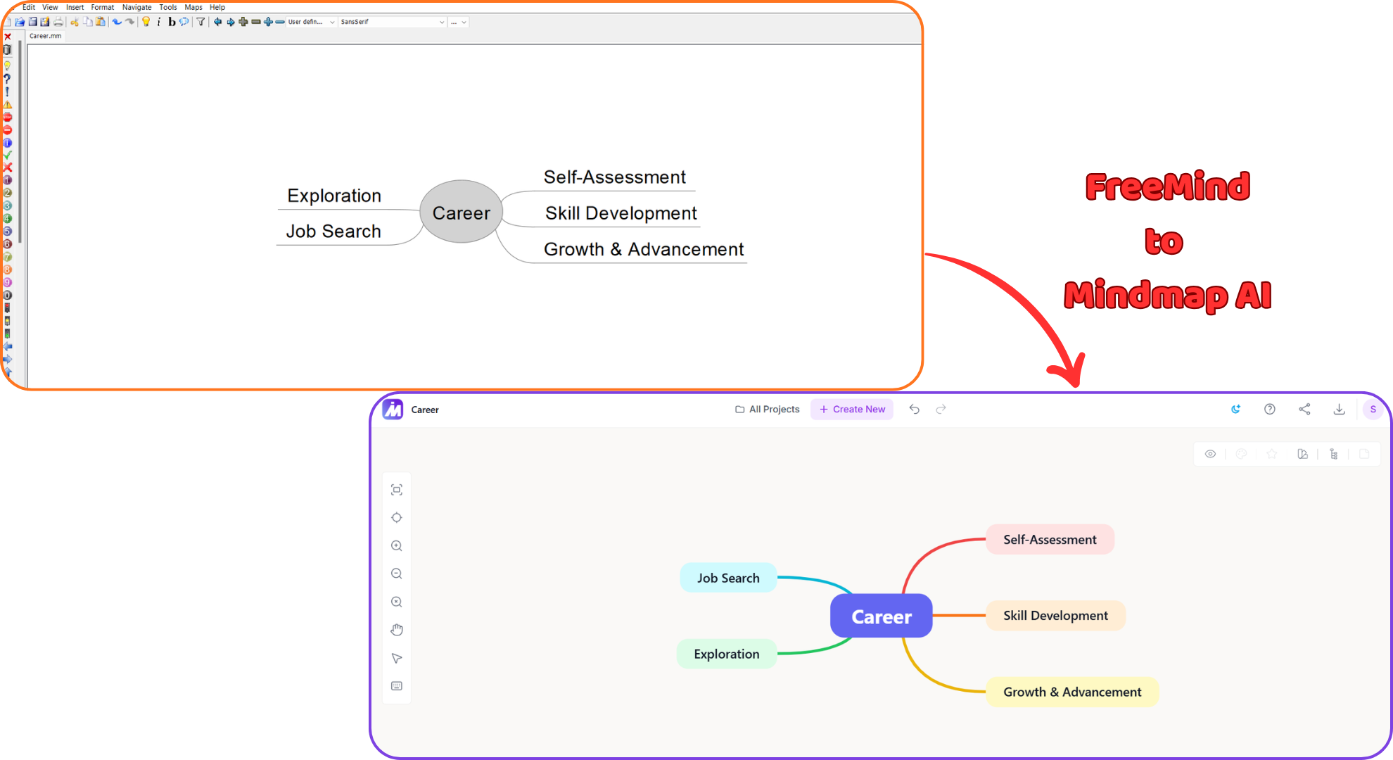The image size is (1393, 760).
Task: Toggle the eye visibility icon in Mindmap AI
Action: (1210, 454)
